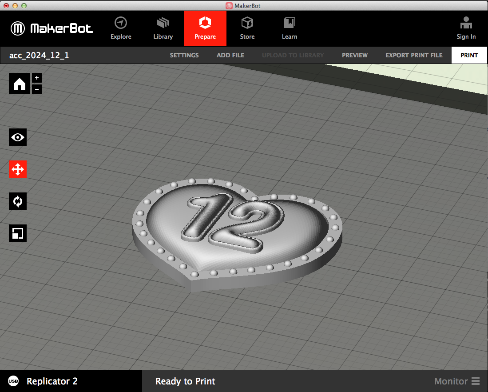Select the eye Look/View tool

pos(18,137)
